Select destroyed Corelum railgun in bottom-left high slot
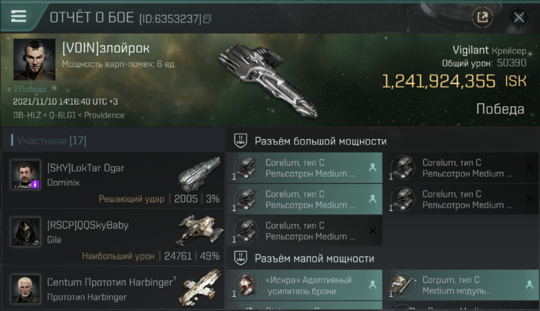This screenshot has width=540, height=311. [304, 231]
